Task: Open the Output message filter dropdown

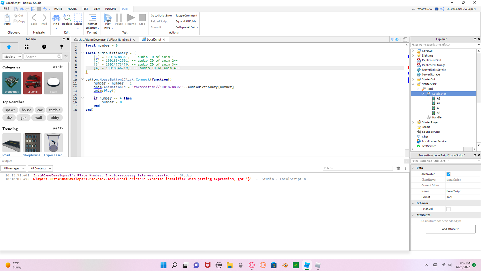Action: pos(13,168)
